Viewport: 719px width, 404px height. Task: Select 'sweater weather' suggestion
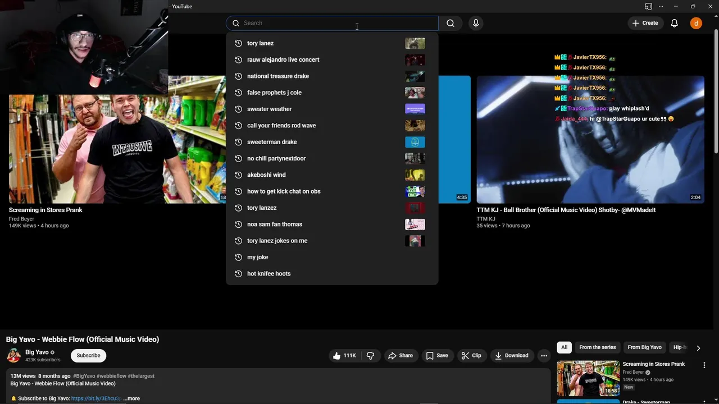(x=331, y=109)
